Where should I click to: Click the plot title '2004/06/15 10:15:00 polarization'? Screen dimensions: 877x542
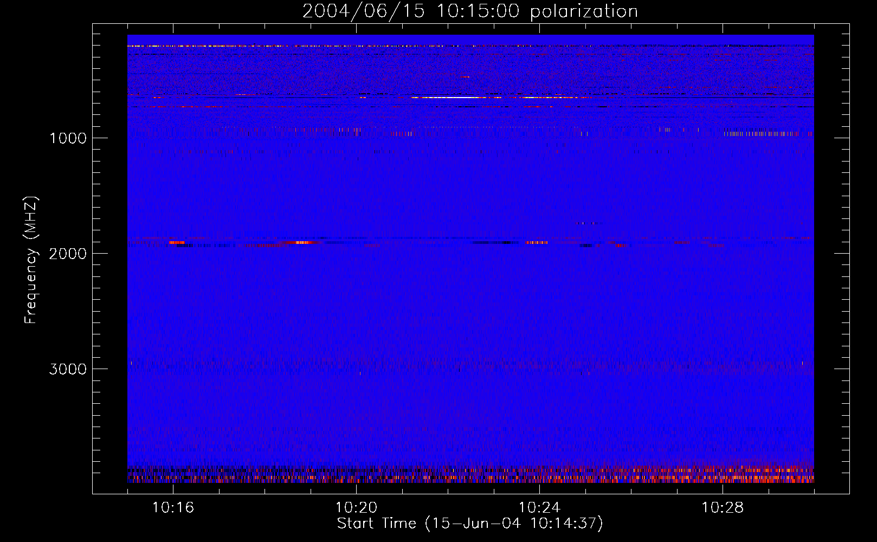[470, 11]
